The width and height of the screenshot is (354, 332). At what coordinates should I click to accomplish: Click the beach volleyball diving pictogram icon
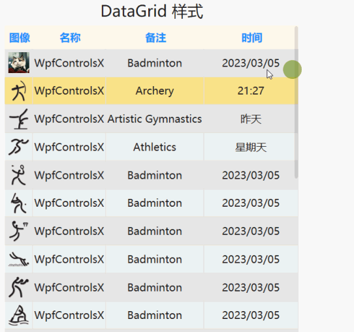[x=19, y=259]
